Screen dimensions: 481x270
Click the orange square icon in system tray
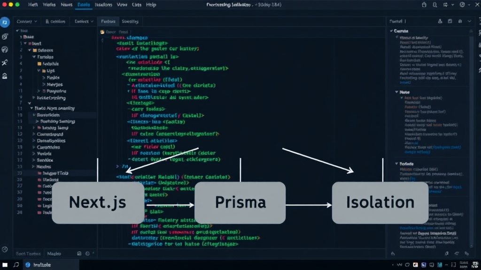tap(415, 265)
